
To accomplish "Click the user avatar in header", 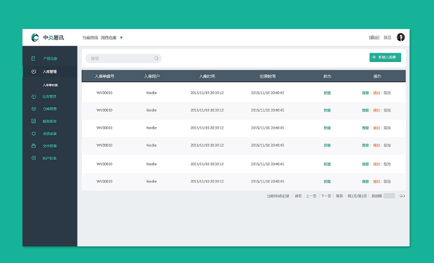I will [401, 37].
